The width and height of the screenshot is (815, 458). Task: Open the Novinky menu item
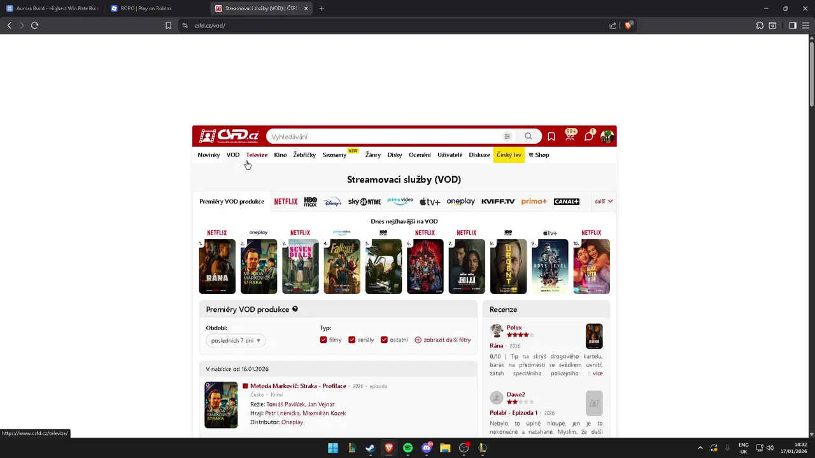209,155
